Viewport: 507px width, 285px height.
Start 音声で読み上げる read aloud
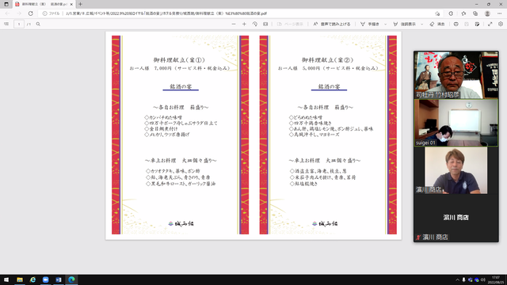(332, 24)
